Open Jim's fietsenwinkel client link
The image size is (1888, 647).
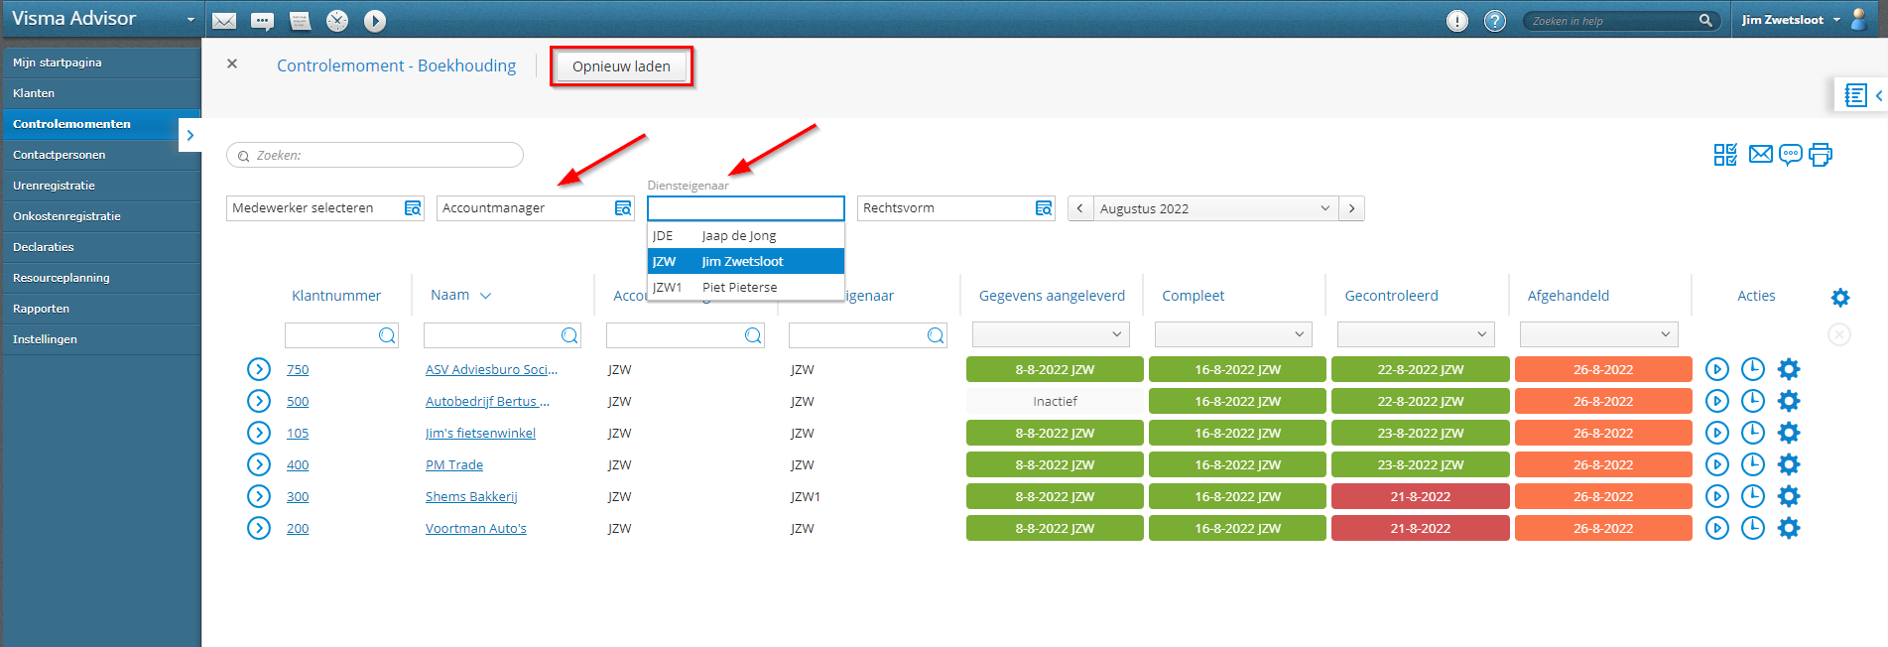point(480,433)
